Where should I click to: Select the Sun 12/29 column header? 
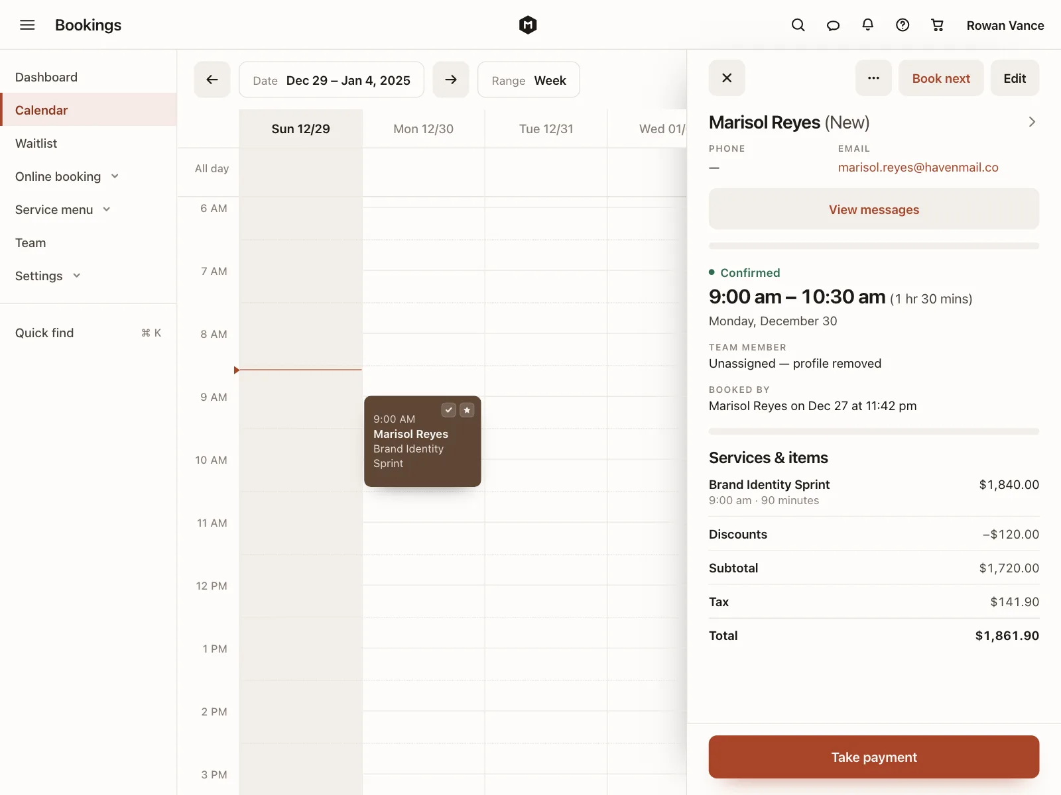click(x=300, y=129)
